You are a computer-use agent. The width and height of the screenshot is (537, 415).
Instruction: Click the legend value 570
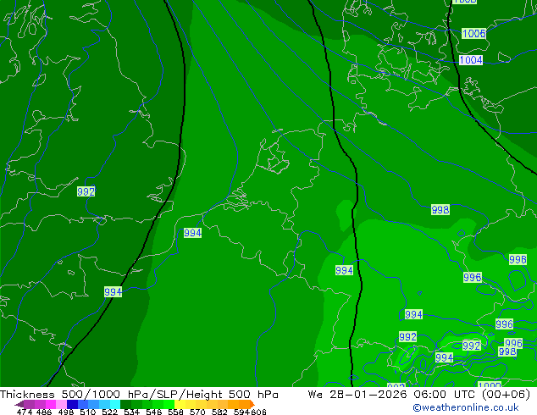pyautogui.click(x=197, y=412)
